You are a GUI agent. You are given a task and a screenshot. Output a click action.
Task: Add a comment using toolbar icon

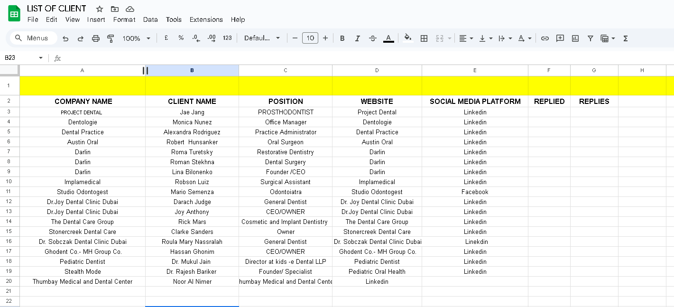pos(560,38)
